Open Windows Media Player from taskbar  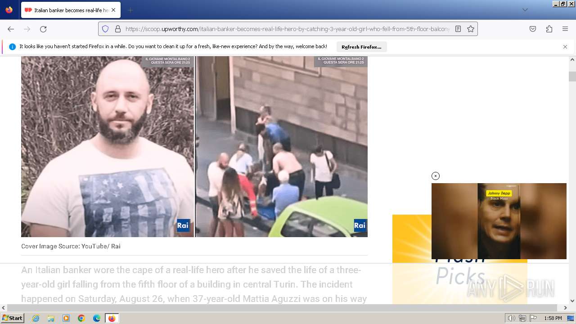(66, 318)
